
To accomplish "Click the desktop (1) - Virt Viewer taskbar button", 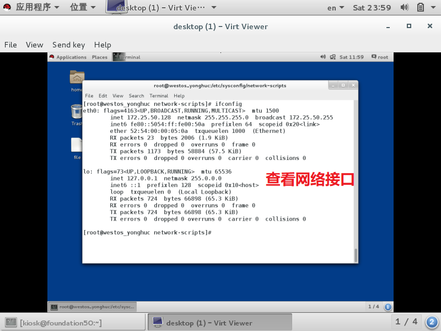I will [220, 323].
